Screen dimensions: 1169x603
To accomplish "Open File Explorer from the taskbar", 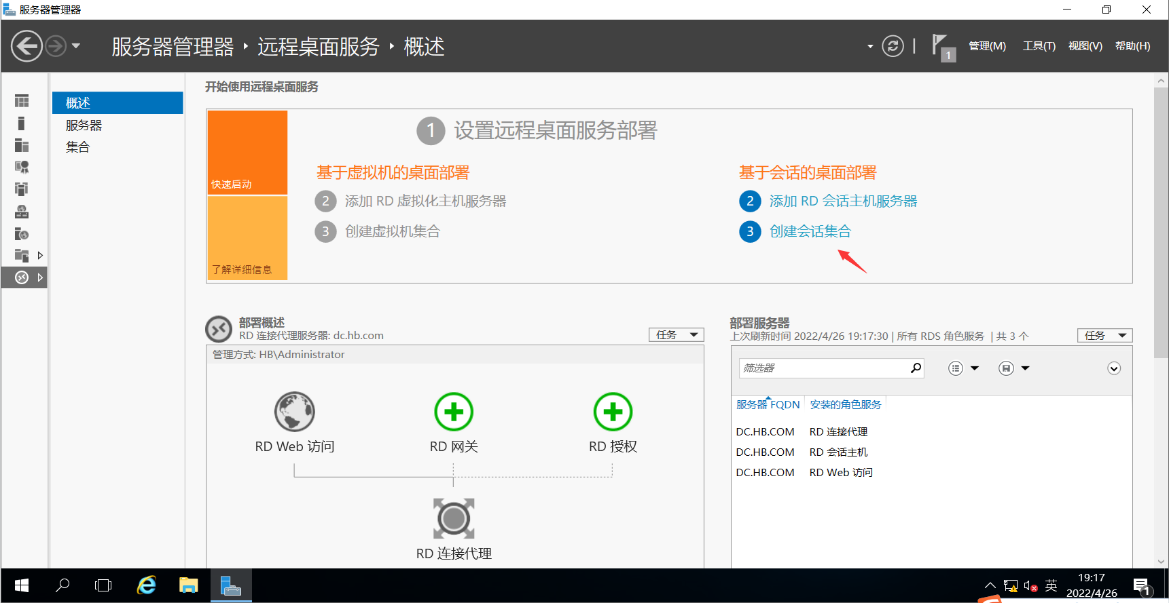I will (x=188, y=585).
